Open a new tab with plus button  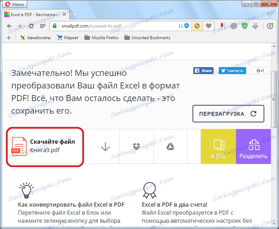(x=75, y=14)
